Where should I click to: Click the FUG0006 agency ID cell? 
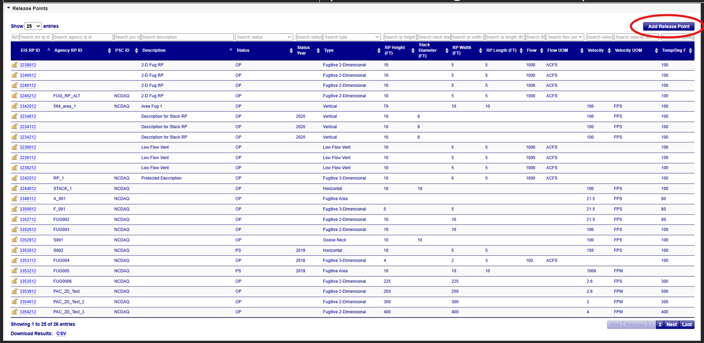click(x=63, y=281)
